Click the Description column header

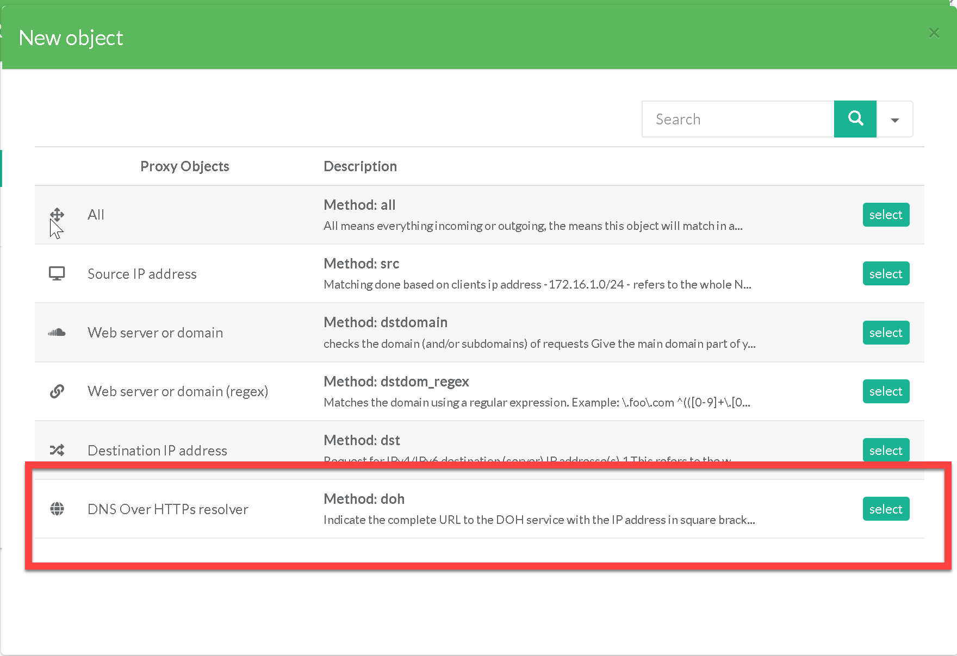[x=360, y=166]
